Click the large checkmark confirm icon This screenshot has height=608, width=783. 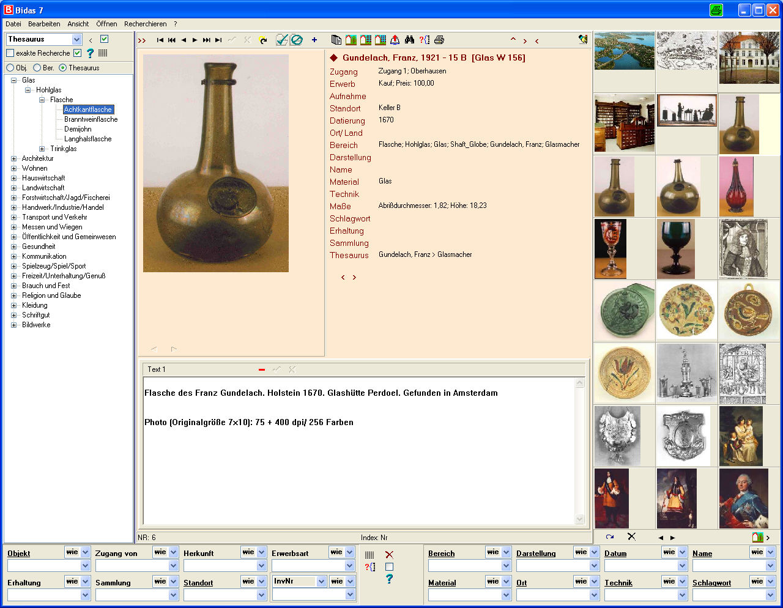pyautogui.click(x=281, y=40)
